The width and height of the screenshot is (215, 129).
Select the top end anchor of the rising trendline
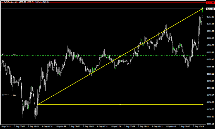(x=202, y=9)
